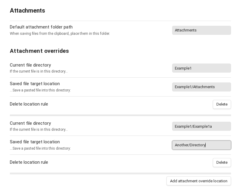Delete the Example1/Example1a location rule
The image size is (240, 194).
coord(221,163)
